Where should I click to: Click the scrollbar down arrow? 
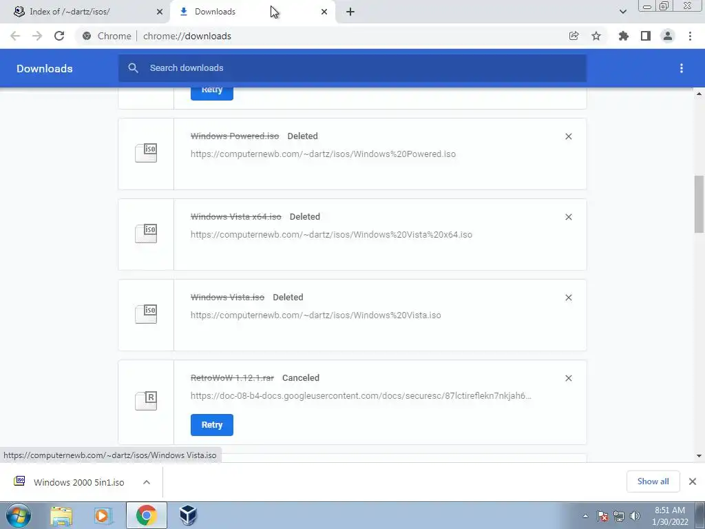coord(699,456)
